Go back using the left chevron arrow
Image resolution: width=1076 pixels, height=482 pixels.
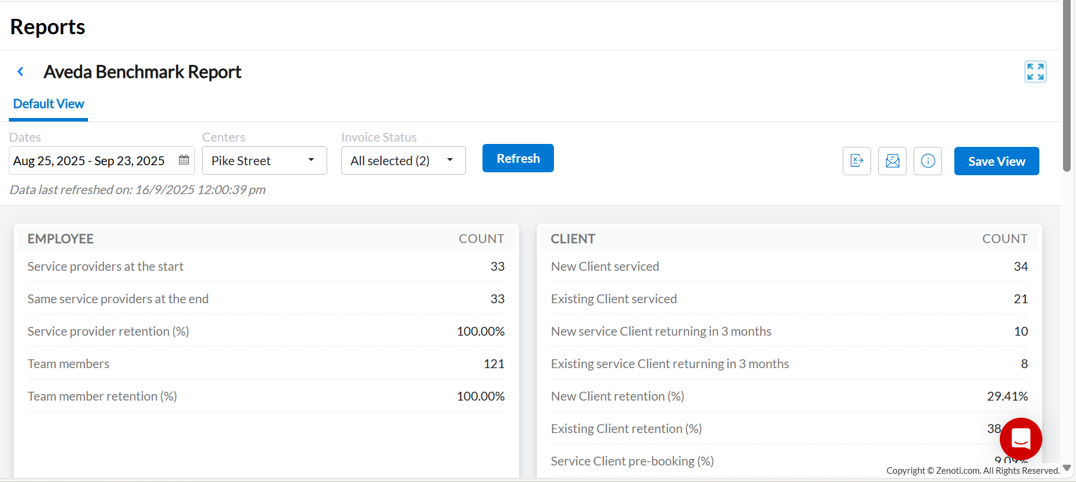coord(21,72)
